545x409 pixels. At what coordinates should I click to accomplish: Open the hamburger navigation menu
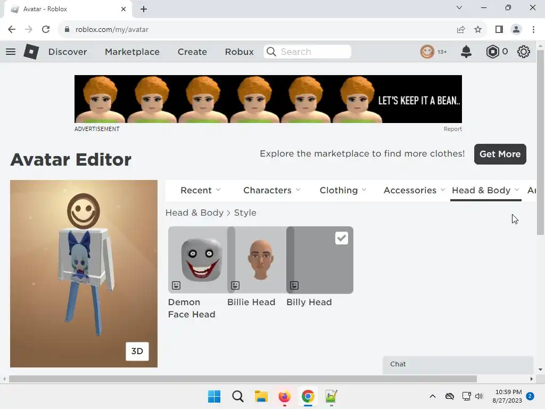11,52
